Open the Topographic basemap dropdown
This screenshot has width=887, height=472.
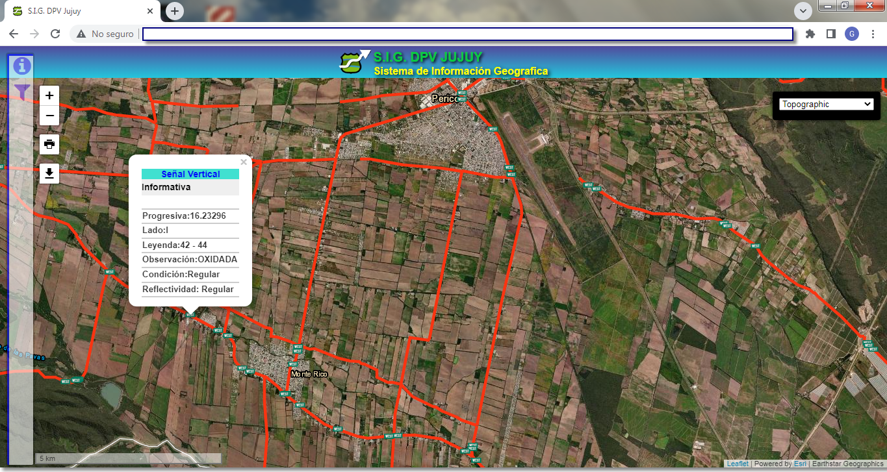point(826,104)
